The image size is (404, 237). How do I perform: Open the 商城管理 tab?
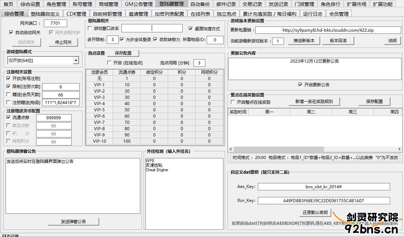(x=109, y=4)
